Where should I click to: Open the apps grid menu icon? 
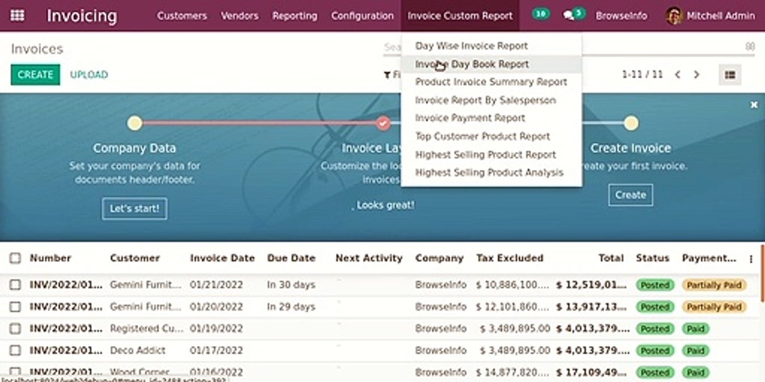click(18, 15)
